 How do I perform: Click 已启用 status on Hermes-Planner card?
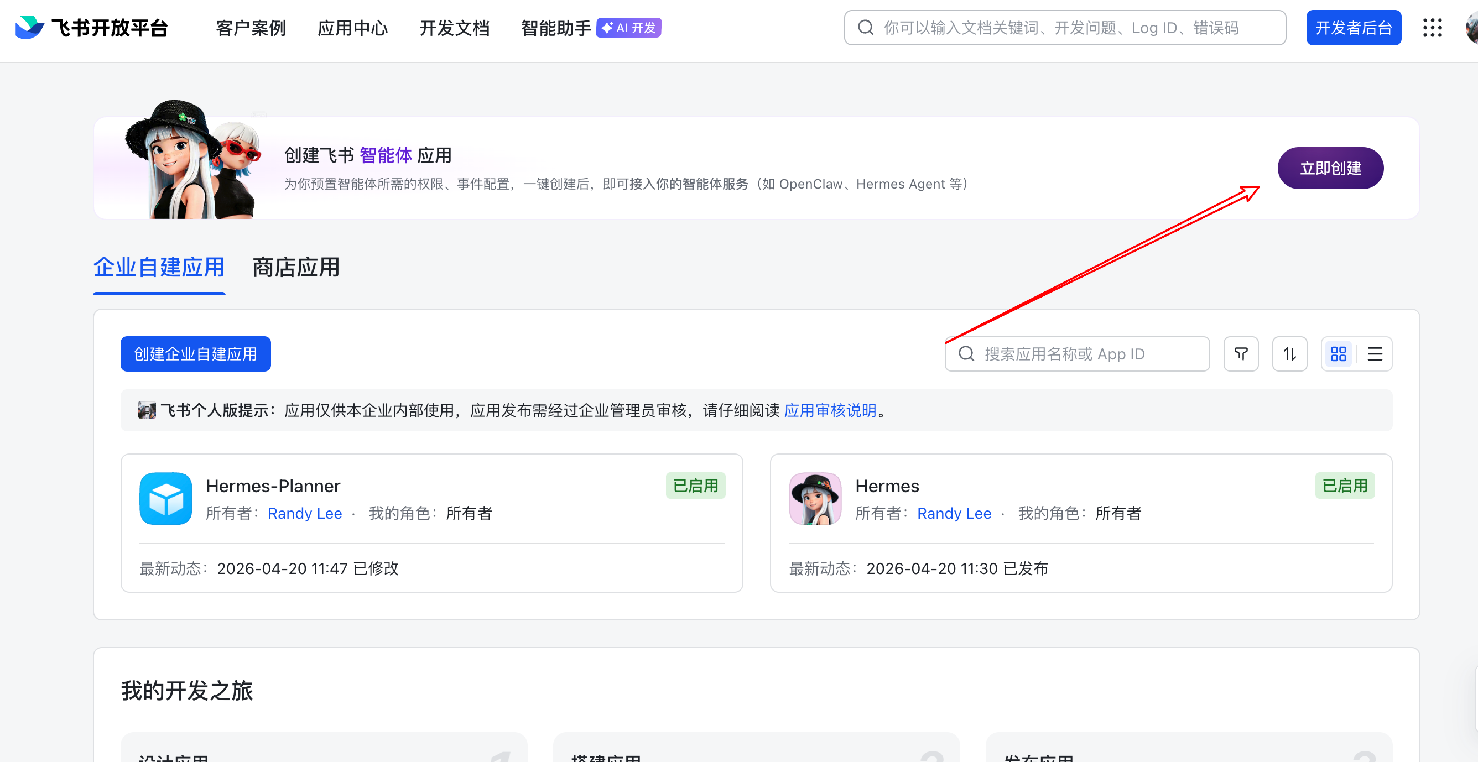tap(695, 486)
